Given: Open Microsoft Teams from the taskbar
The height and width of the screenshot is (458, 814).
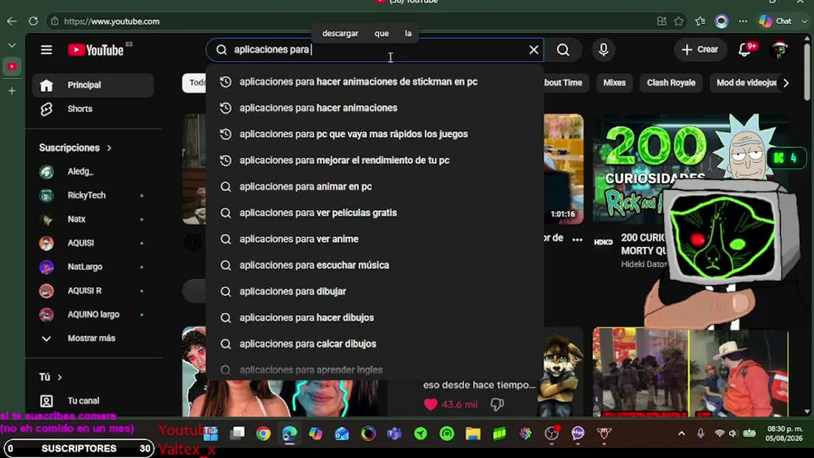Looking at the screenshot, I should pyautogui.click(x=394, y=434).
